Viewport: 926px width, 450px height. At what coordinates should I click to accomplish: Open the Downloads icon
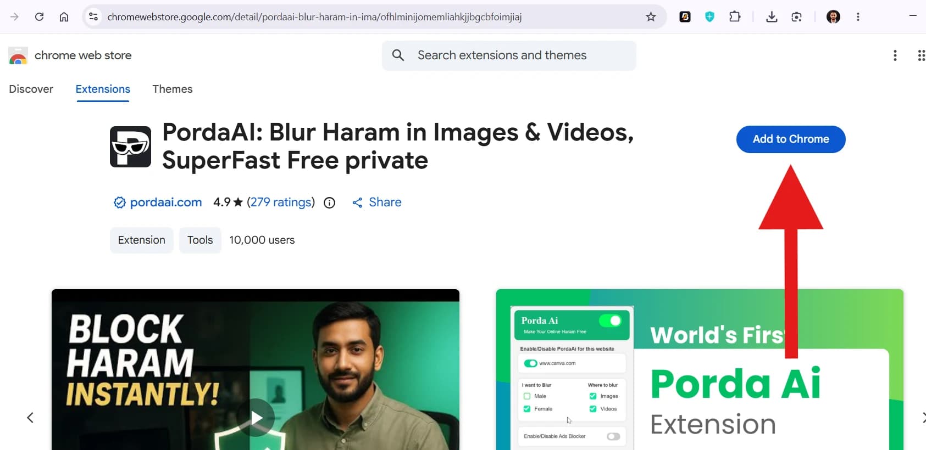(772, 16)
